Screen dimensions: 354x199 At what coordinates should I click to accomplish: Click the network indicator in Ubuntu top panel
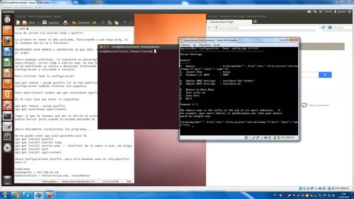pyautogui.click(x=315, y=12)
